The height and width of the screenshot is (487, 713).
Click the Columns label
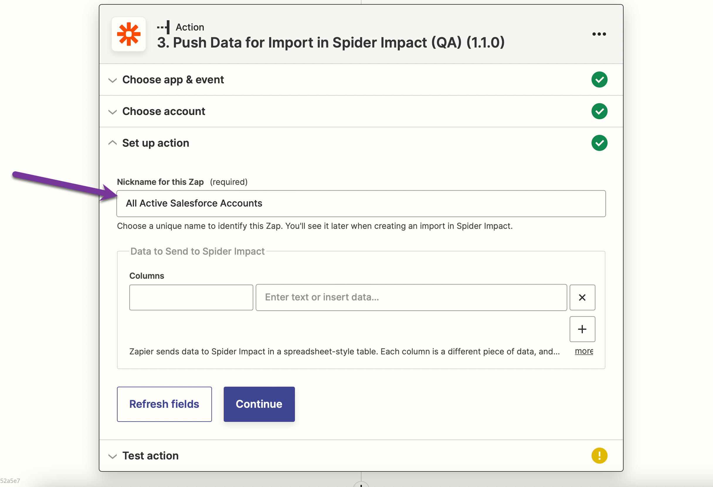point(147,275)
